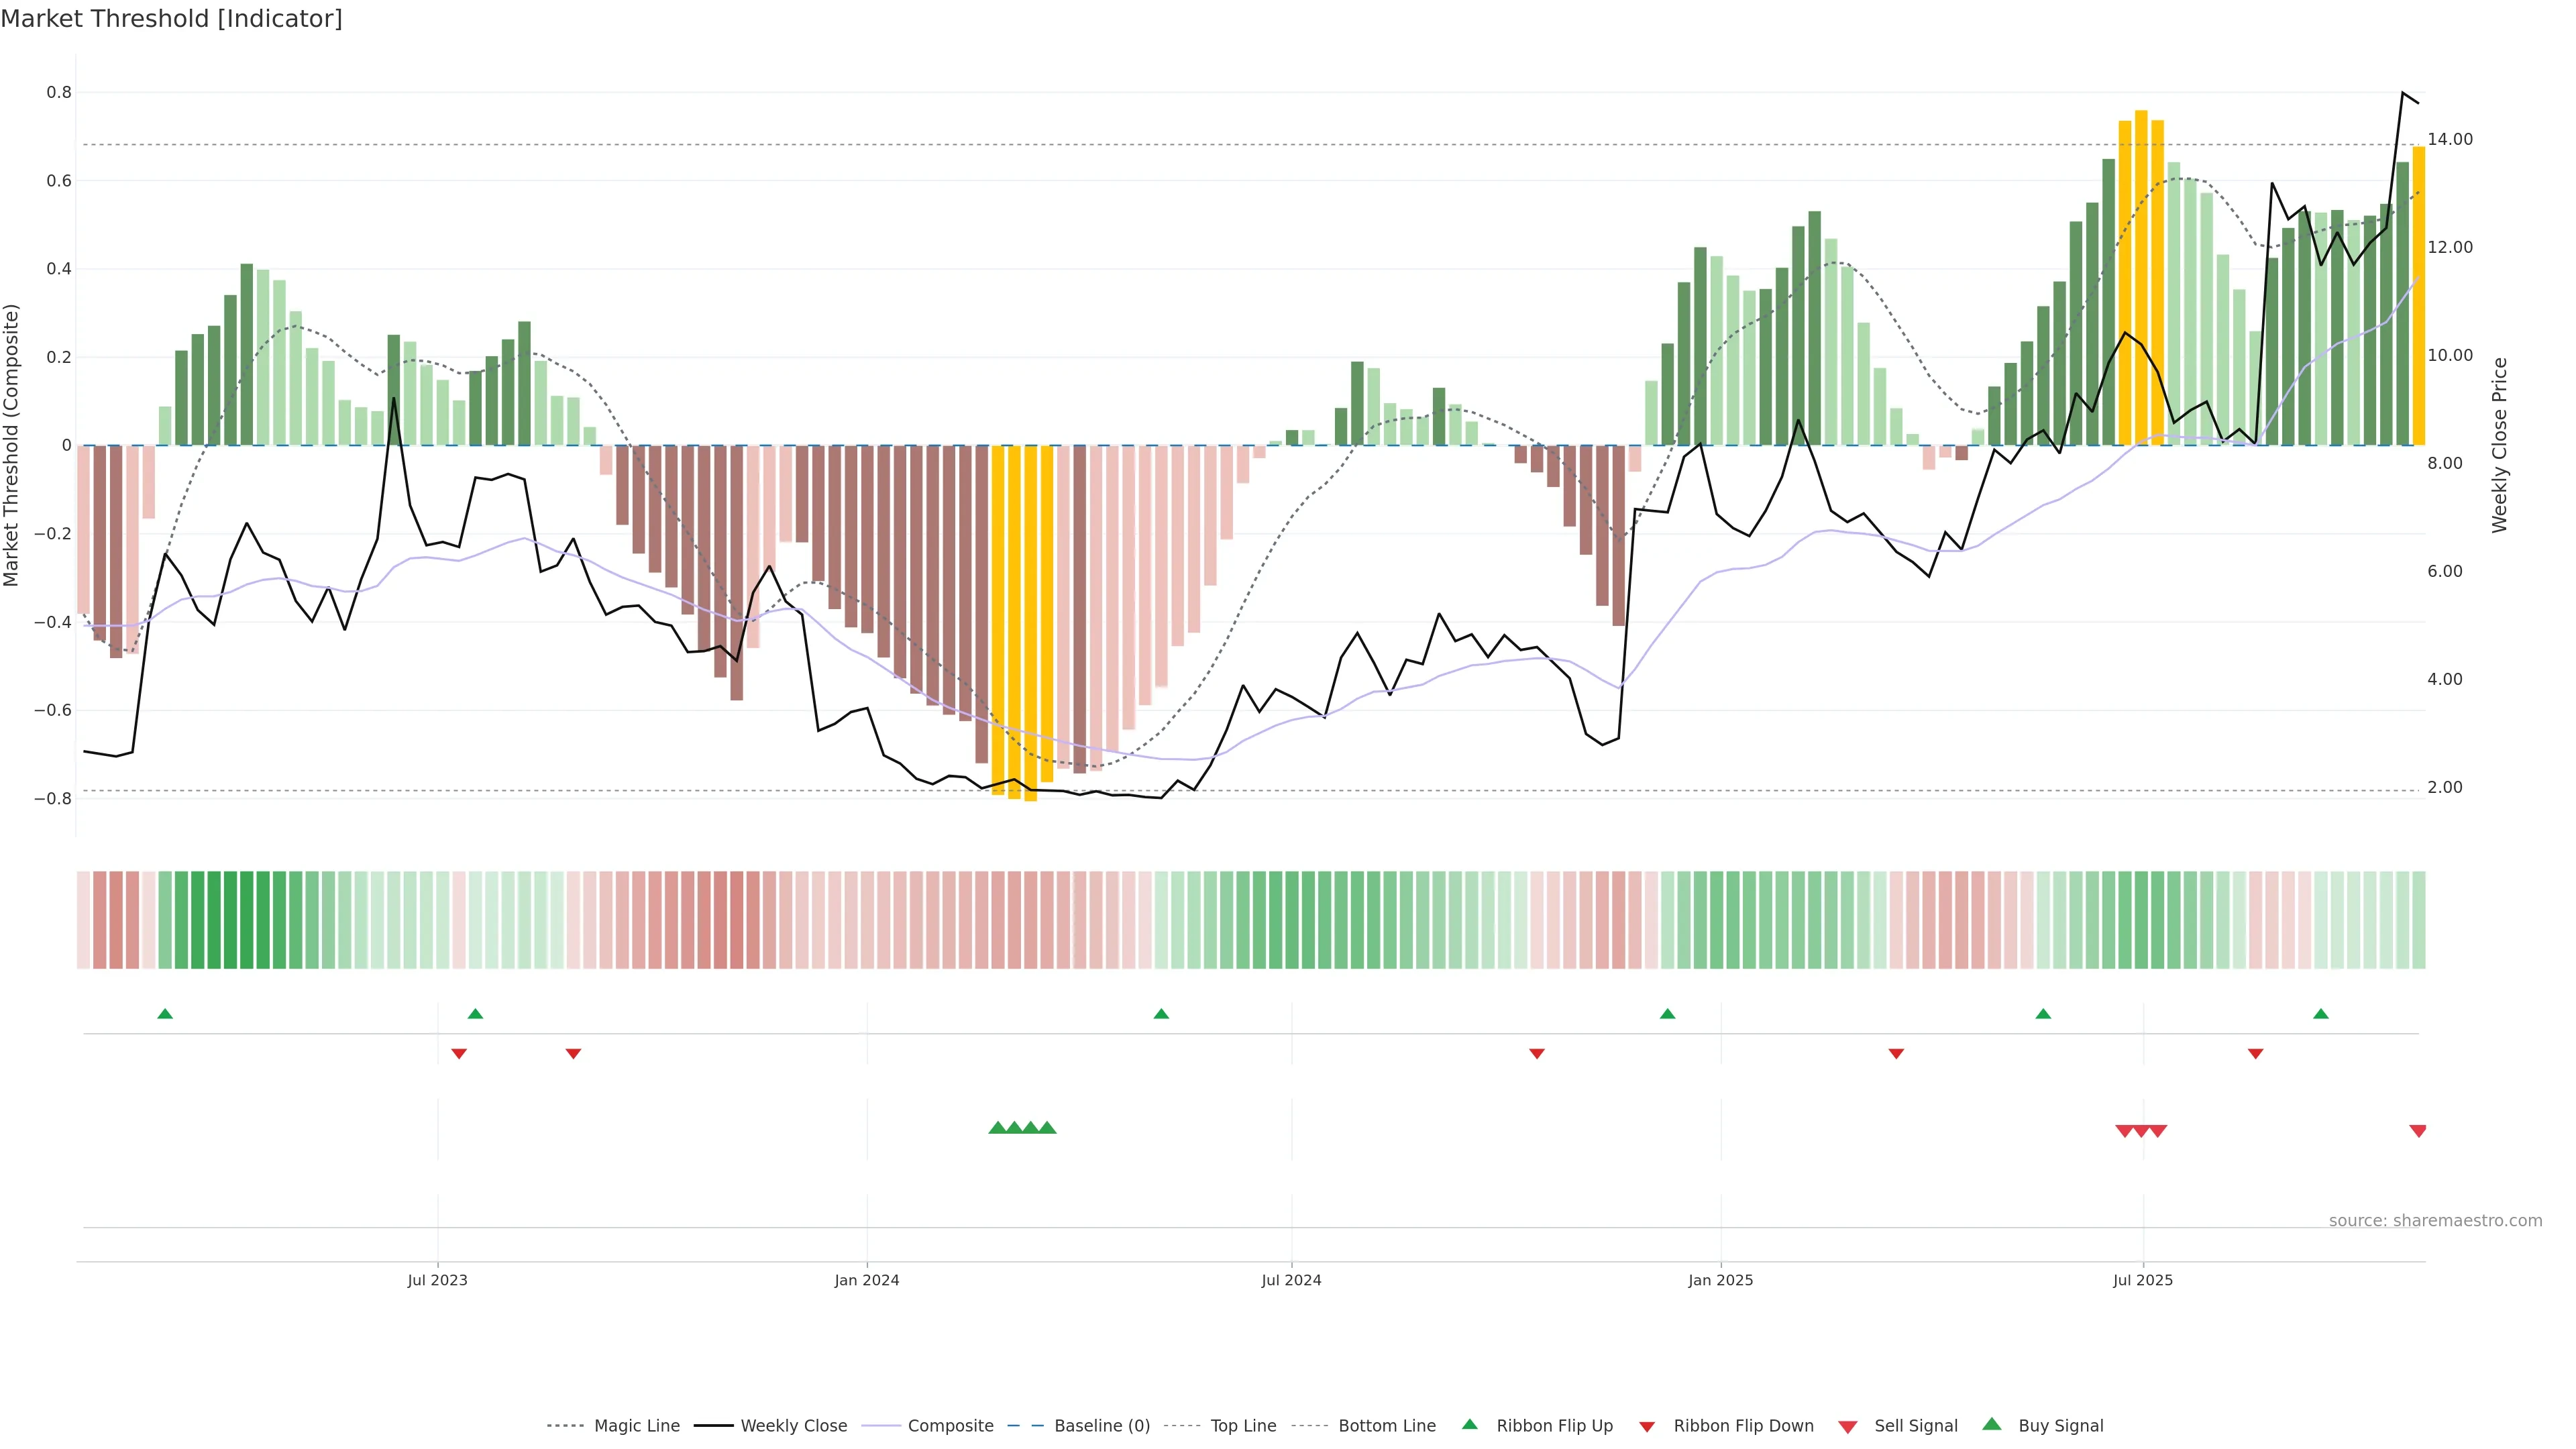
Task: Click the Market Threshold [Indicator] title
Action: click(171, 19)
